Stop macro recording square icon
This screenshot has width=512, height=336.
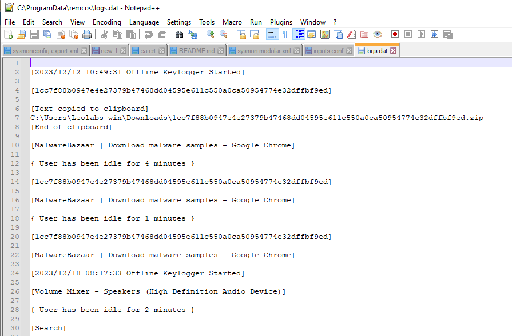(408, 34)
